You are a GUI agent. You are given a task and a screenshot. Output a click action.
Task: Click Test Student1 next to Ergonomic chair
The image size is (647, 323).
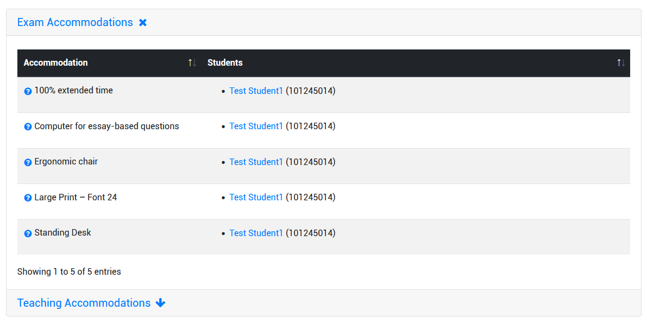[x=256, y=162]
